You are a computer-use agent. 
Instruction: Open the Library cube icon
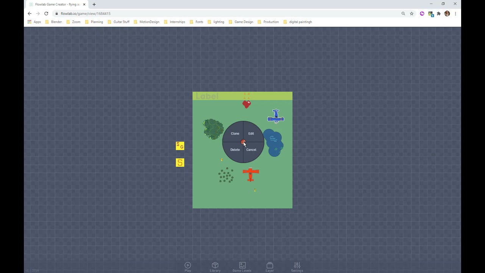click(x=215, y=265)
